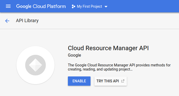Click the API description paragraph
This screenshot has width=179, height=96.
tap(119, 67)
